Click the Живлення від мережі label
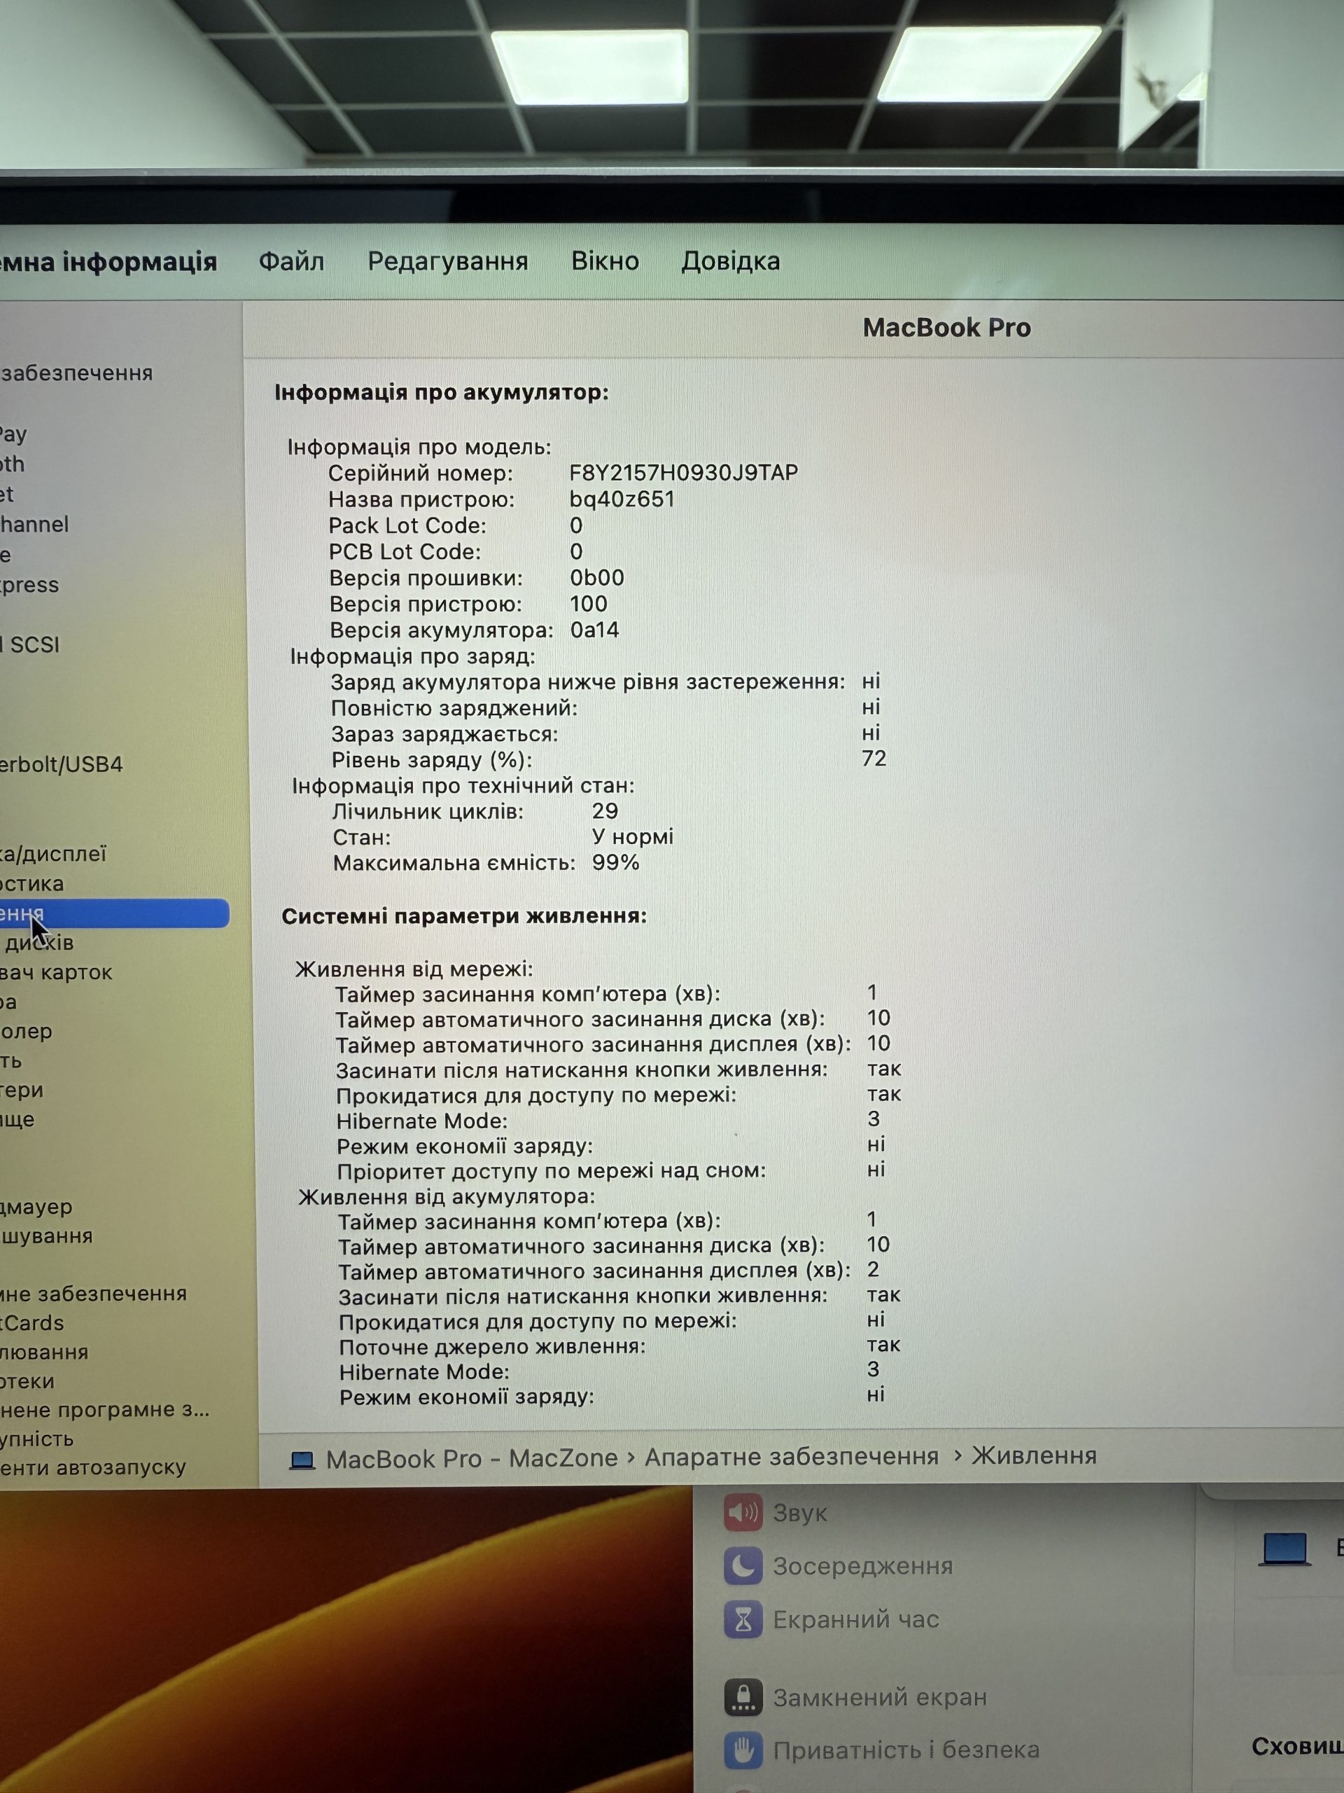Viewport: 1344px width, 1793px height. [414, 969]
